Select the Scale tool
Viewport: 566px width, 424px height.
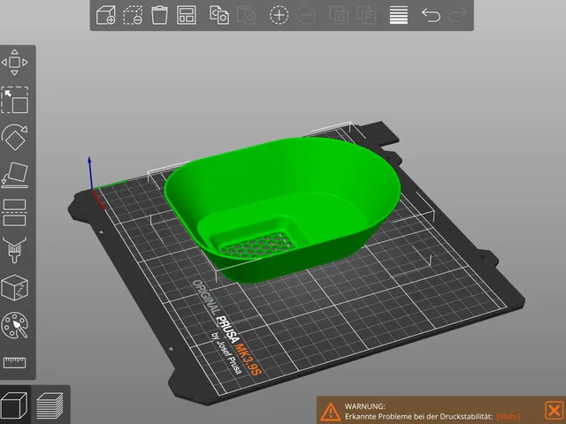point(14,100)
